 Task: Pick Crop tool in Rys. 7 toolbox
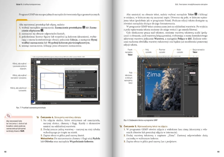pos(34,75)
